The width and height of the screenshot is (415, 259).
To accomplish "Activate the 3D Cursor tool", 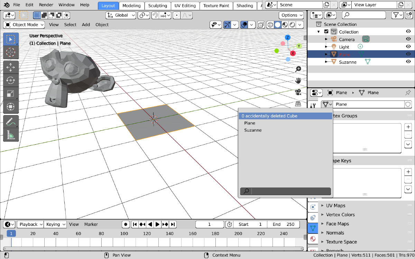I will pyautogui.click(x=11, y=52).
